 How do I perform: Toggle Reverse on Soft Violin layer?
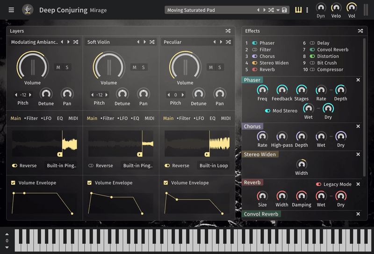coord(91,165)
